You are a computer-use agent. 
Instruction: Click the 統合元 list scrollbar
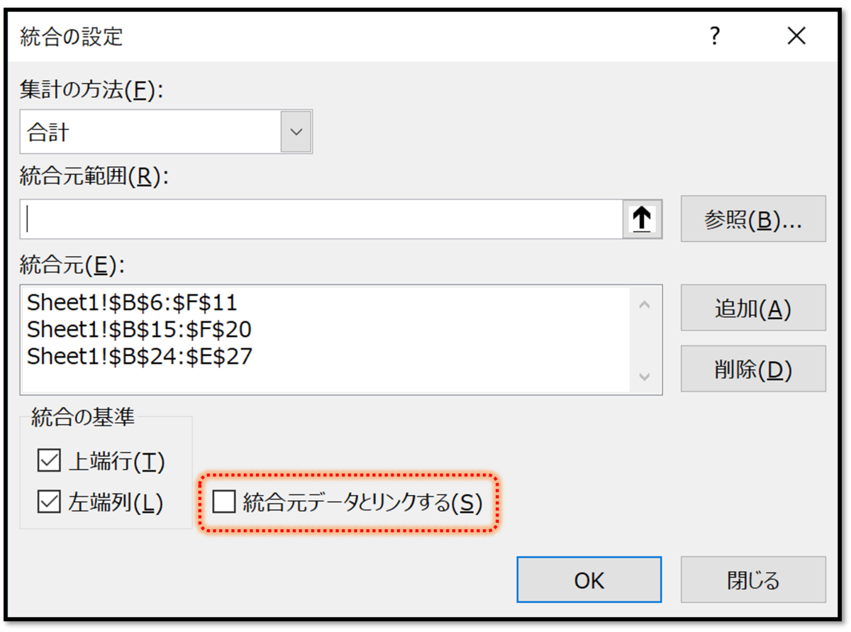coord(645,340)
